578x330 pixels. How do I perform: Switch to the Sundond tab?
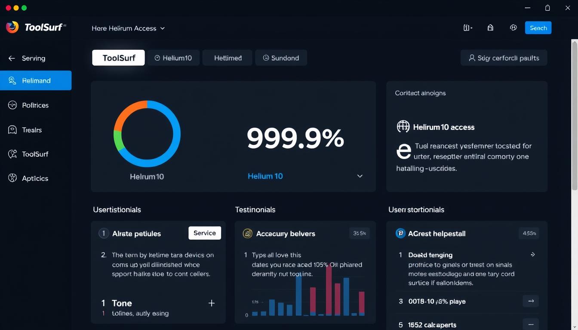click(x=281, y=58)
